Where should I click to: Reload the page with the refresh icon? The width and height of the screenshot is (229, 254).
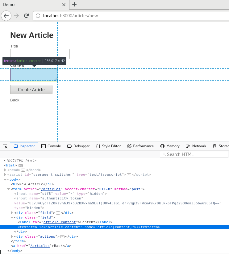pos(27,16)
